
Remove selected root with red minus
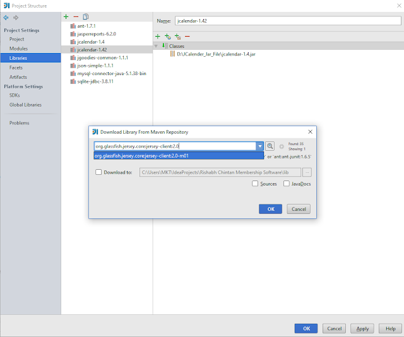187,37
